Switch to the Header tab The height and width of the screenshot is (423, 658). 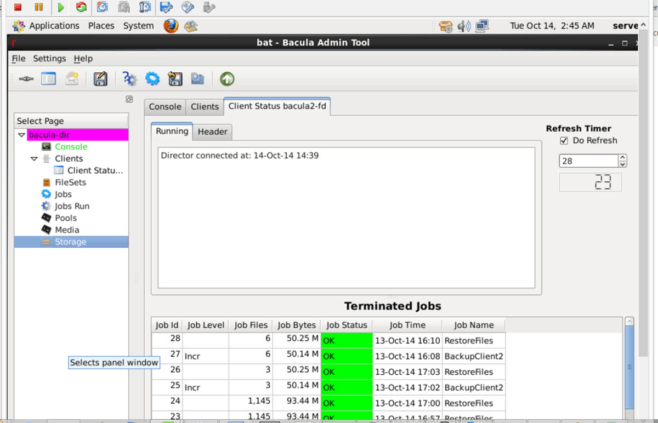[x=213, y=132]
